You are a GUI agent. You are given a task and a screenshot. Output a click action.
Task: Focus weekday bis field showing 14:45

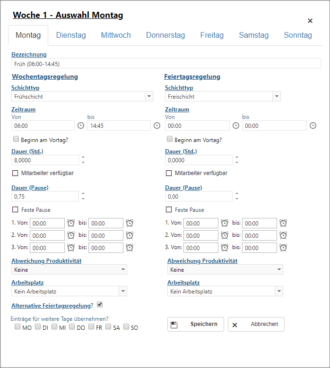(x=119, y=125)
